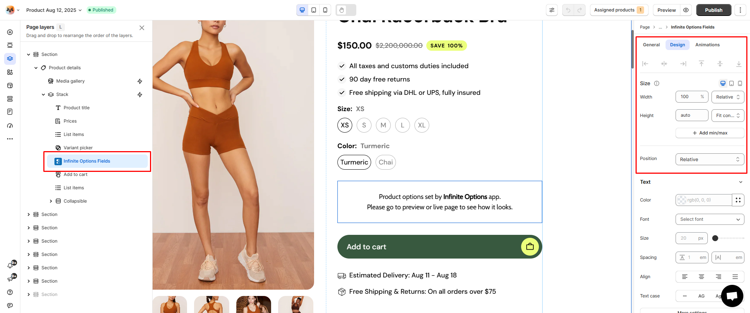750x313 pixels.
Task: Click the undo arrow in top toolbar
Action: tap(568, 10)
